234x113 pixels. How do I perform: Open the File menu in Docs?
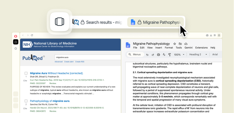coord(135,48)
